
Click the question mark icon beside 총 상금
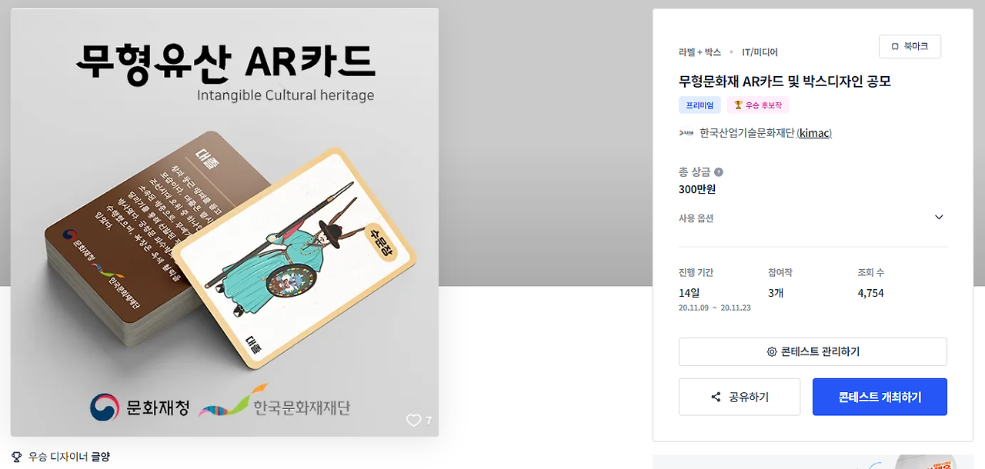pos(719,172)
